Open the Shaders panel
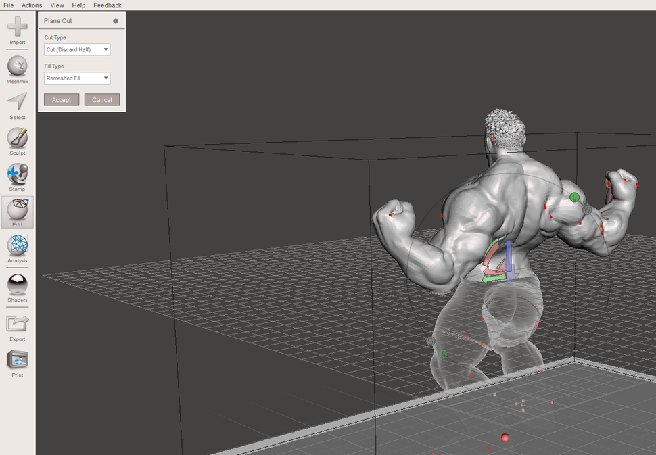This screenshot has width=656, height=455. tap(17, 284)
